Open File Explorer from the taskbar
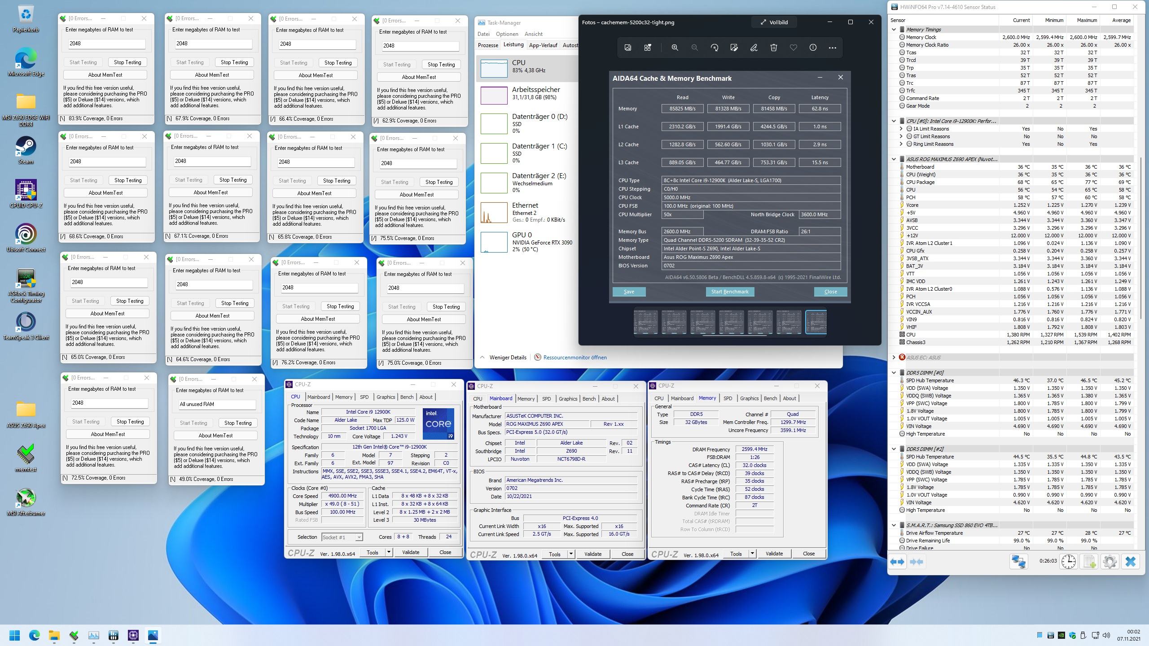 (x=54, y=635)
